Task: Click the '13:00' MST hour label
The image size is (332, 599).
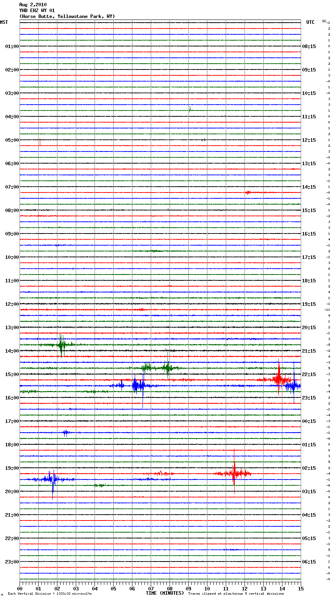Action: [x=12, y=328]
